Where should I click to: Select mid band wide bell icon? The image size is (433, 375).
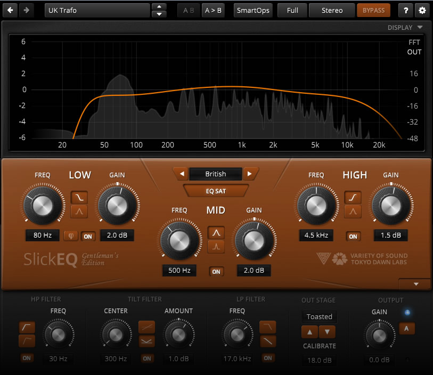(x=216, y=233)
